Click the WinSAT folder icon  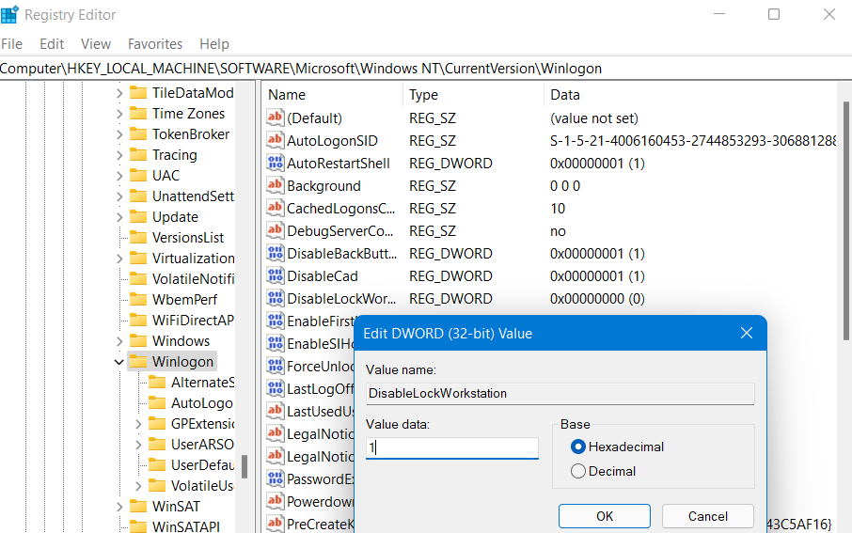138,507
